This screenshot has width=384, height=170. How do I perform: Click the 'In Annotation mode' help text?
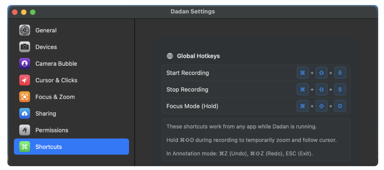click(240, 154)
